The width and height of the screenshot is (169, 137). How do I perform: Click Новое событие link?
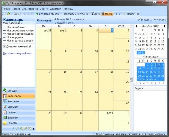[16, 27]
